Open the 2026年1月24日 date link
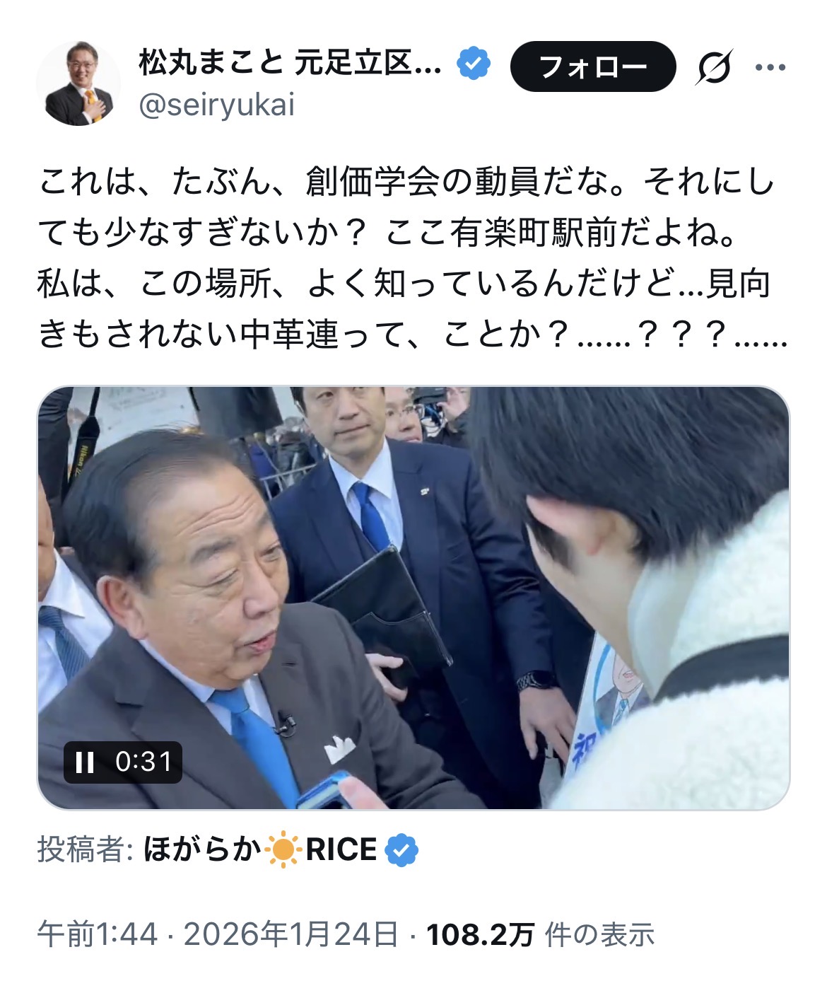 (x=291, y=934)
